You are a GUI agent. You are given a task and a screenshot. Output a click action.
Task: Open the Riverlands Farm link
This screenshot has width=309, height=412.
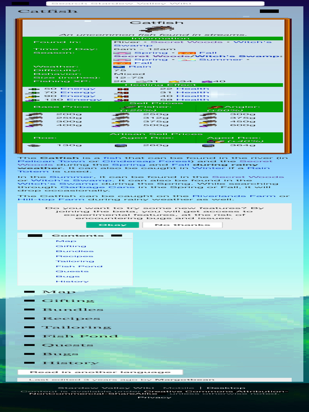tap(234, 196)
